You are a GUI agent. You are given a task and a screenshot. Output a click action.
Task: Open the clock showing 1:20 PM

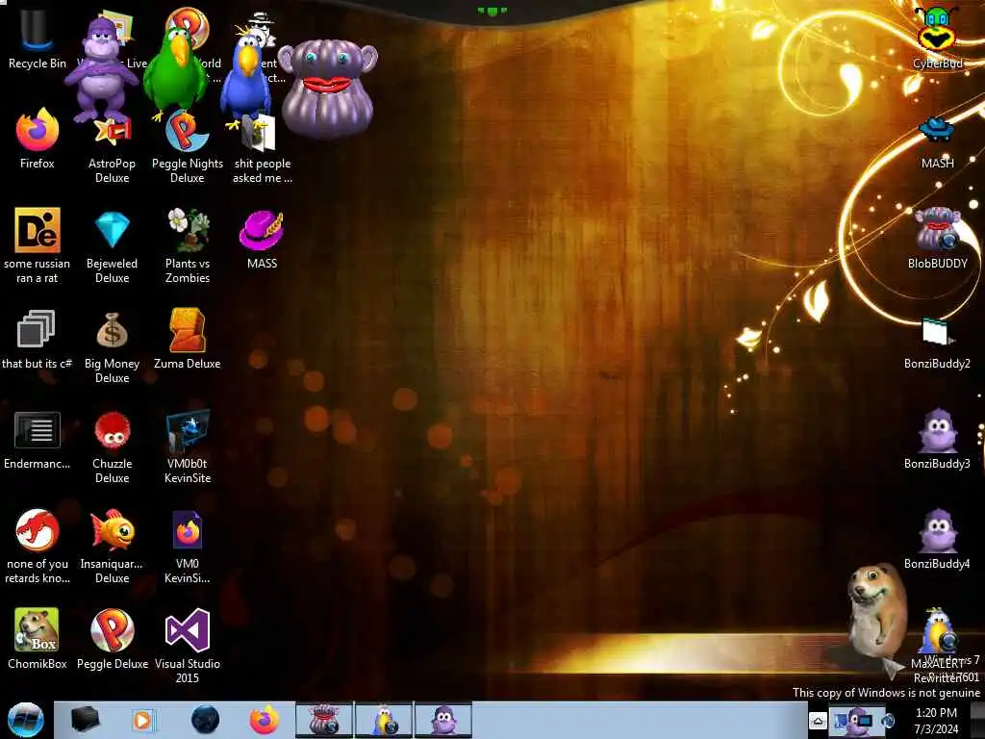(x=936, y=721)
